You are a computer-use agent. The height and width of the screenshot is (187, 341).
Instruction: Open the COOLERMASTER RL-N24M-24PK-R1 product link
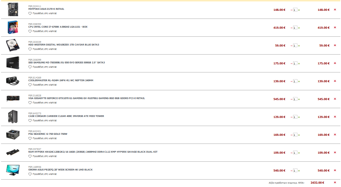61,81
